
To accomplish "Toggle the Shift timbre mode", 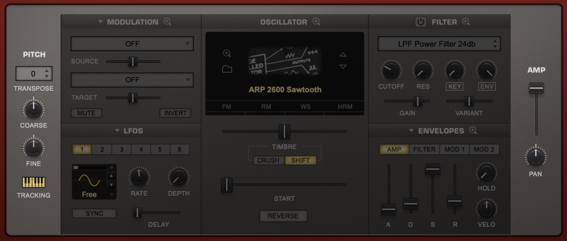I will [x=301, y=160].
